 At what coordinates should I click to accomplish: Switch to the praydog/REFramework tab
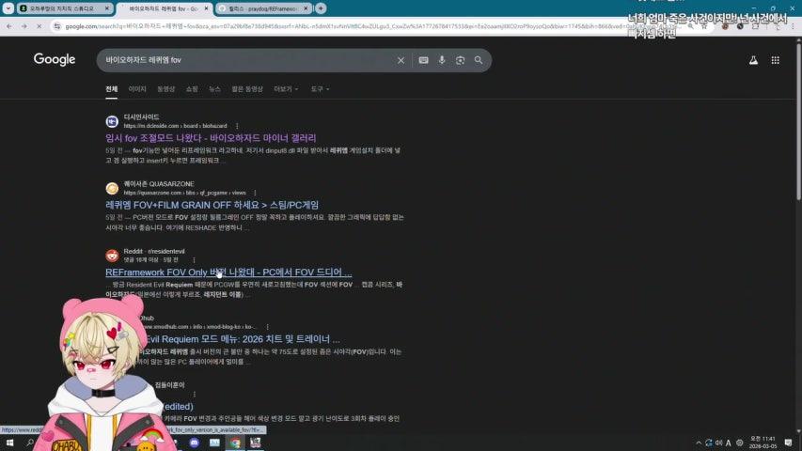pos(264,8)
